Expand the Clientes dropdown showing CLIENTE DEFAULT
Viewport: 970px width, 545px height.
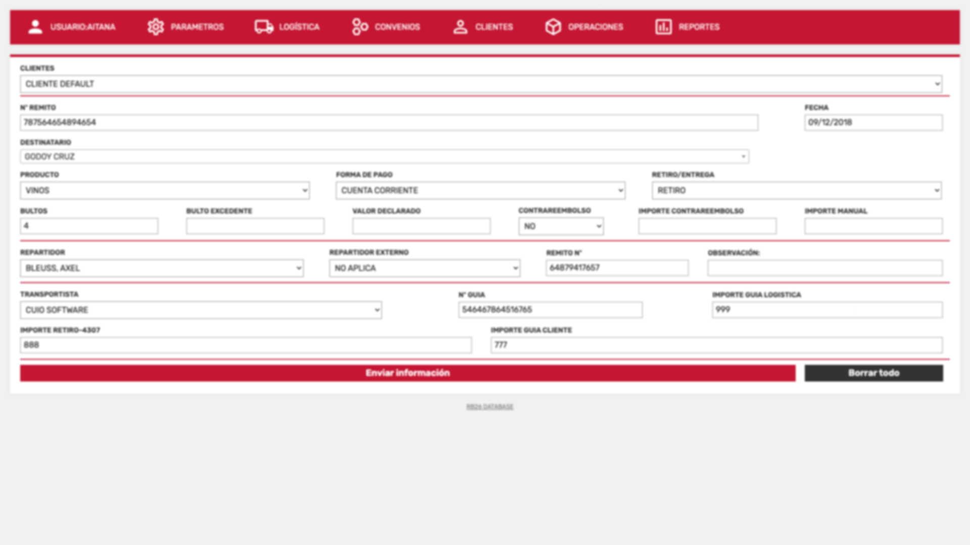[481, 84]
